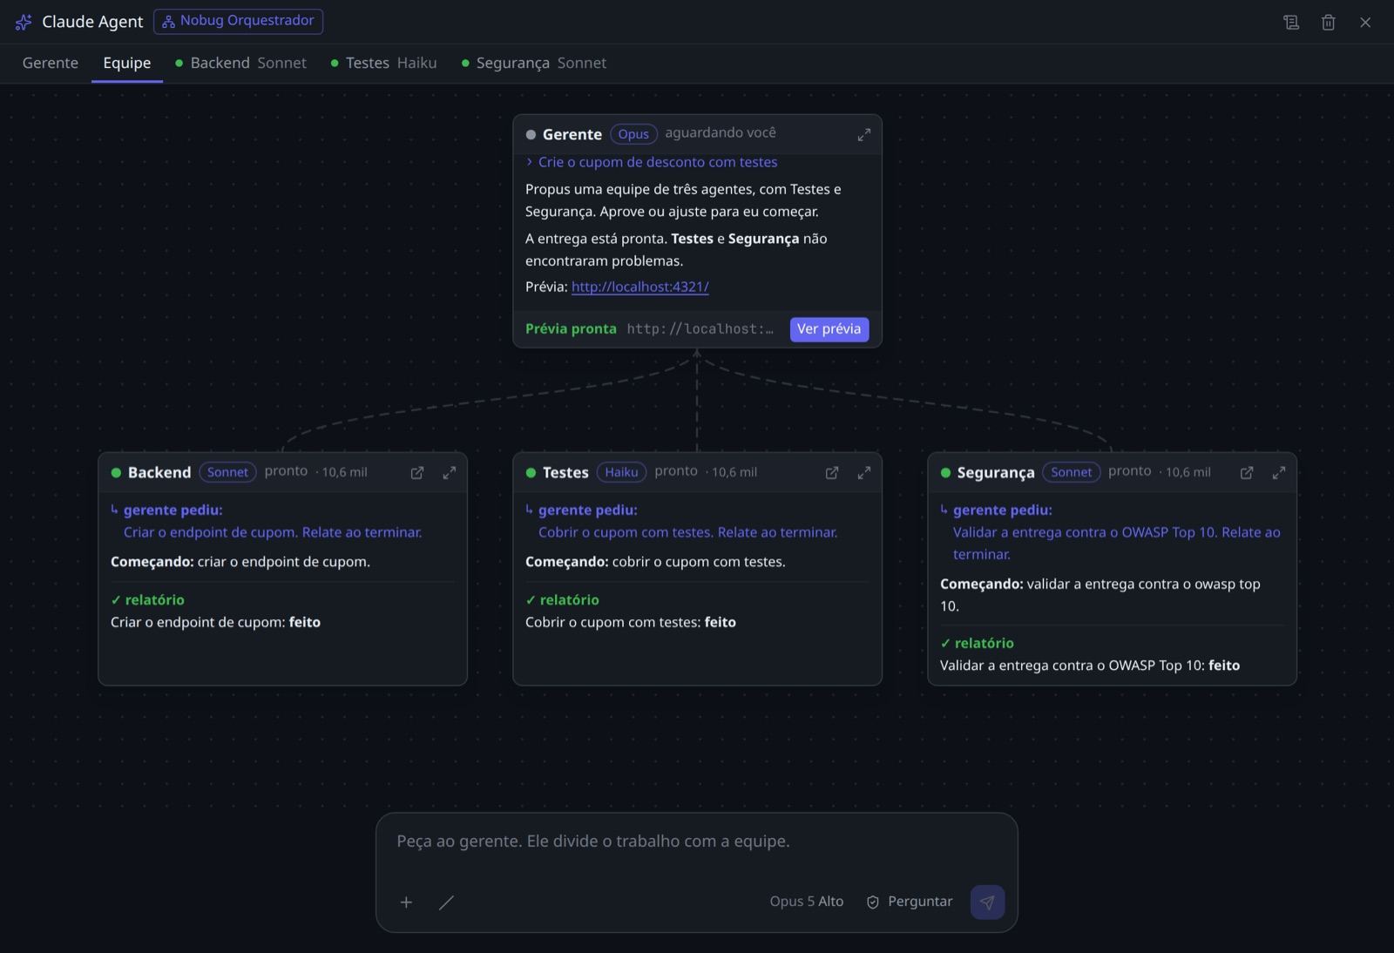Viewport: 1394px width, 953px height.
Task: Open the Opus 5 Alto model selector
Action: 806,901
